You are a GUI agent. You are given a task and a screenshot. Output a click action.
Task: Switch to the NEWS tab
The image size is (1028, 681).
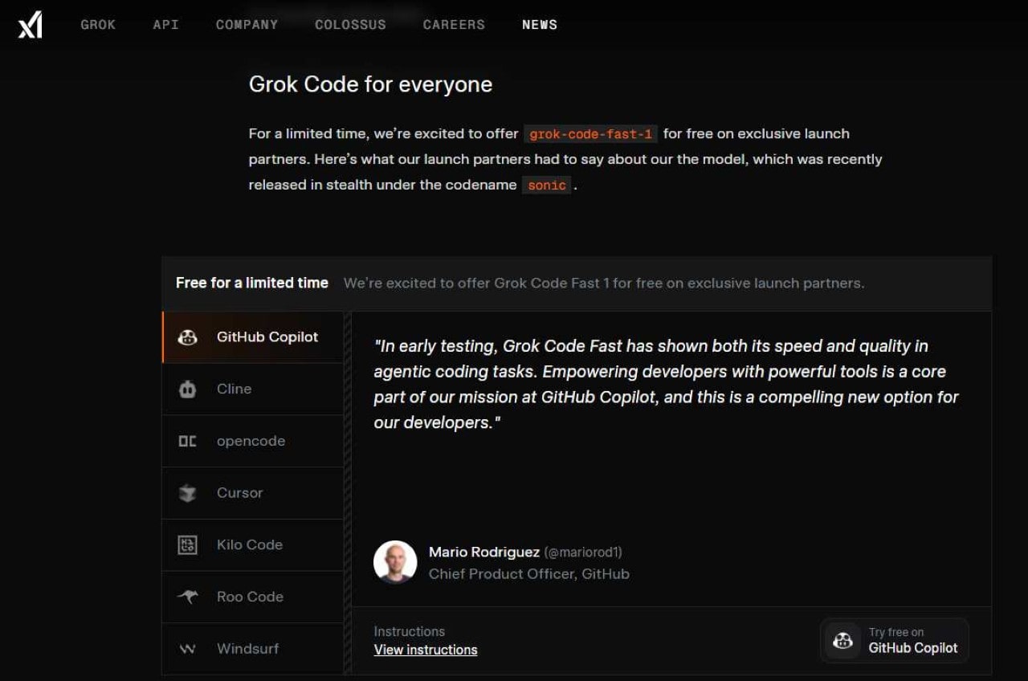click(x=539, y=25)
